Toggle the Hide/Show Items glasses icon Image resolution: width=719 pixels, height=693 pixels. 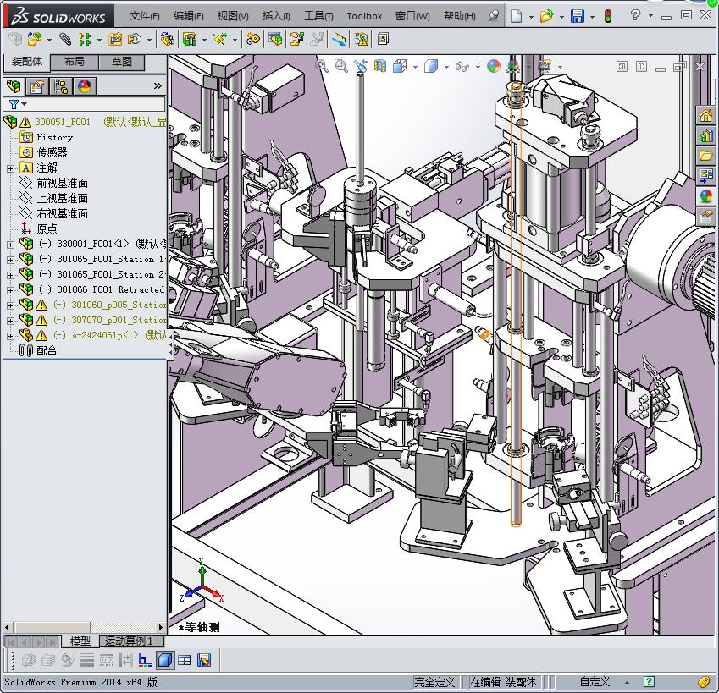[x=462, y=66]
